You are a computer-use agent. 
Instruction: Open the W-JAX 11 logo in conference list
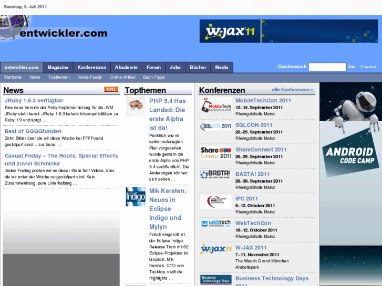(216, 249)
